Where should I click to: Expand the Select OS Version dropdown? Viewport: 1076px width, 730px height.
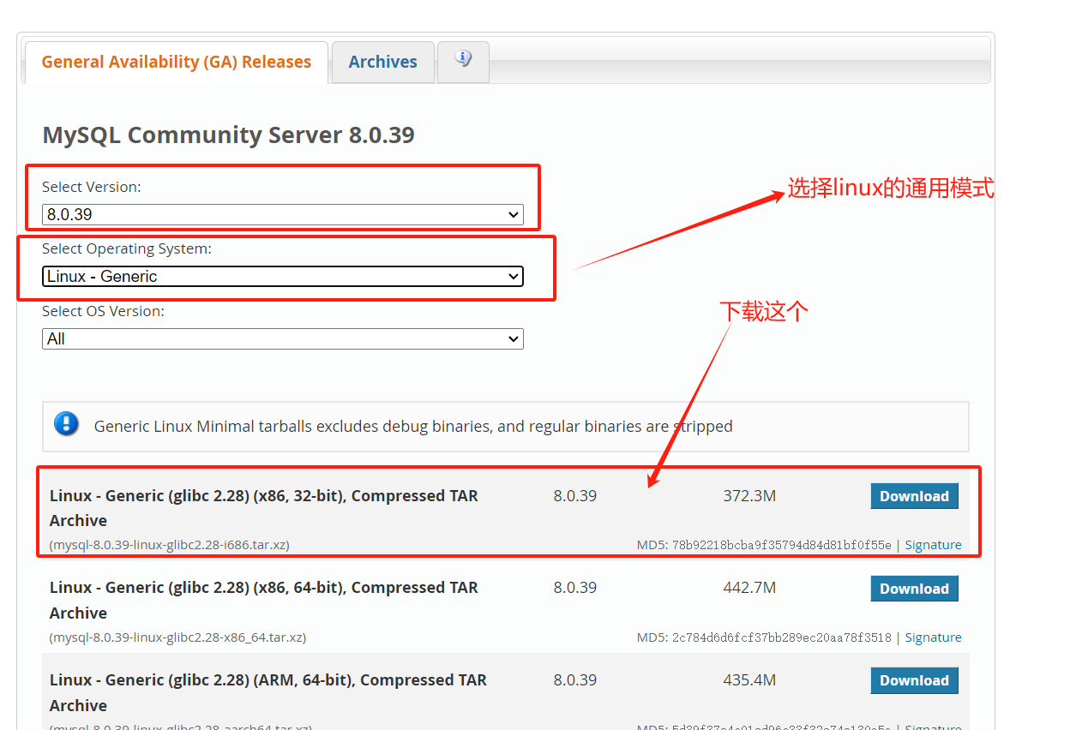pyautogui.click(x=282, y=338)
